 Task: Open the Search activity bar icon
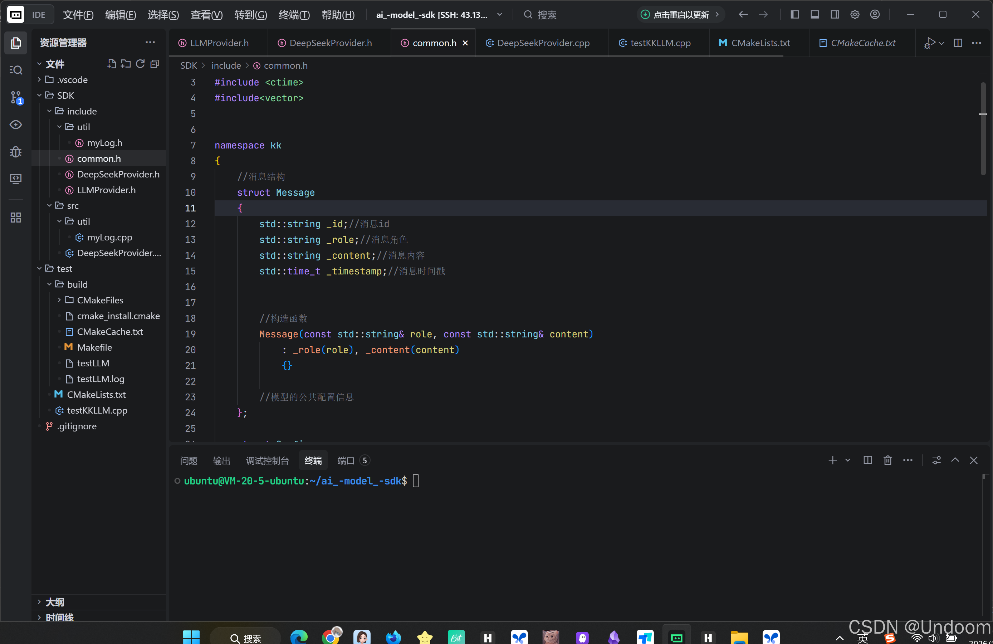(16, 70)
